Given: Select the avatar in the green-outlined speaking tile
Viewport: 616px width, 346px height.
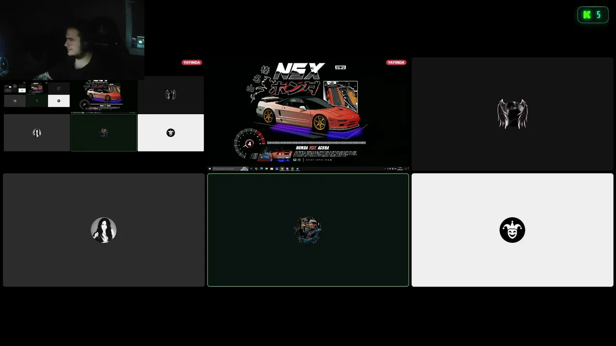Looking at the screenshot, I should pos(308,230).
